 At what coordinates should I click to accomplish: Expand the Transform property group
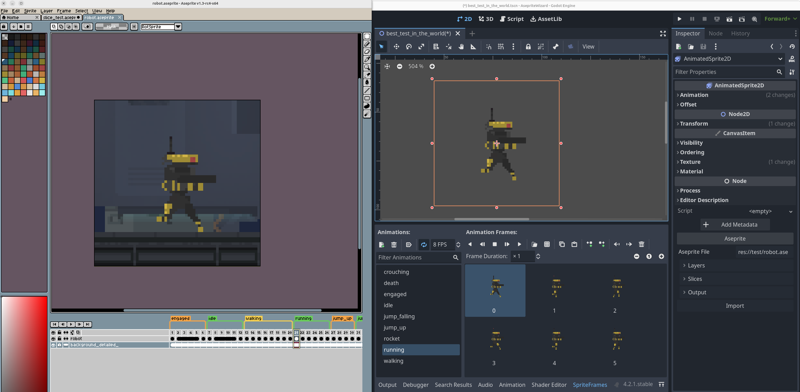click(694, 124)
